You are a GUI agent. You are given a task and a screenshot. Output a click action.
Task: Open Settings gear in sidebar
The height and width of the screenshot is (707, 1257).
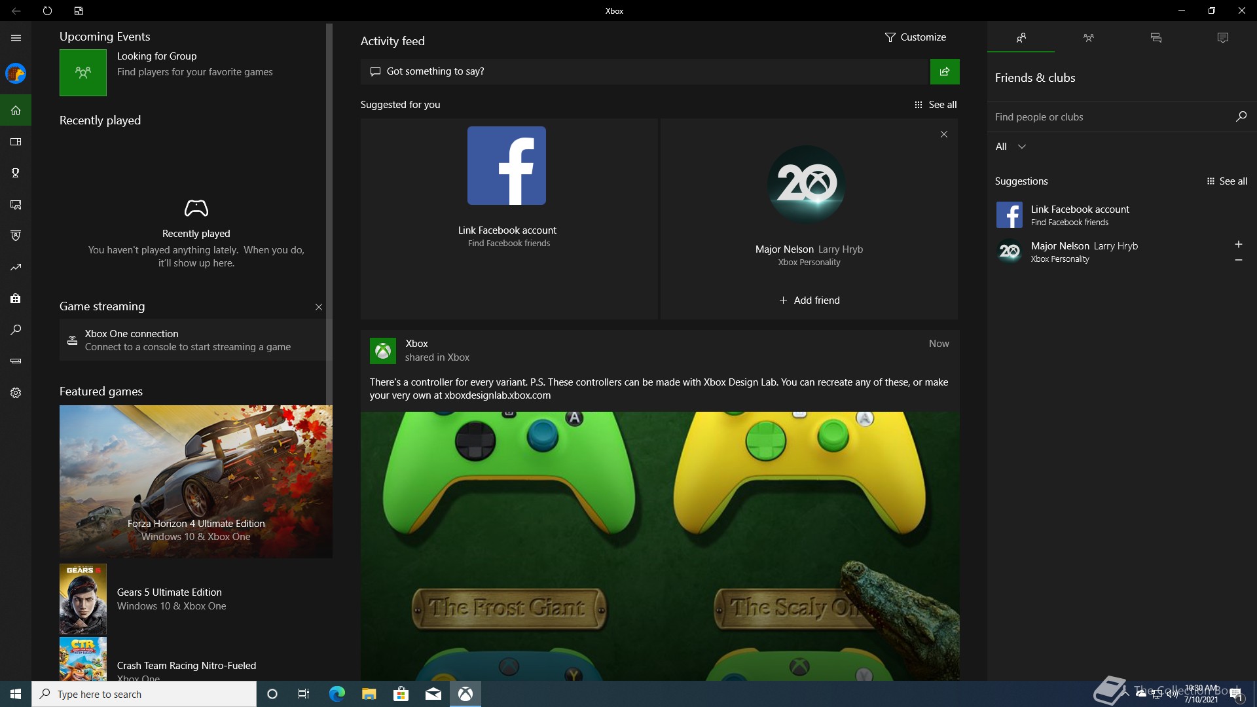pyautogui.click(x=16, y=393)
